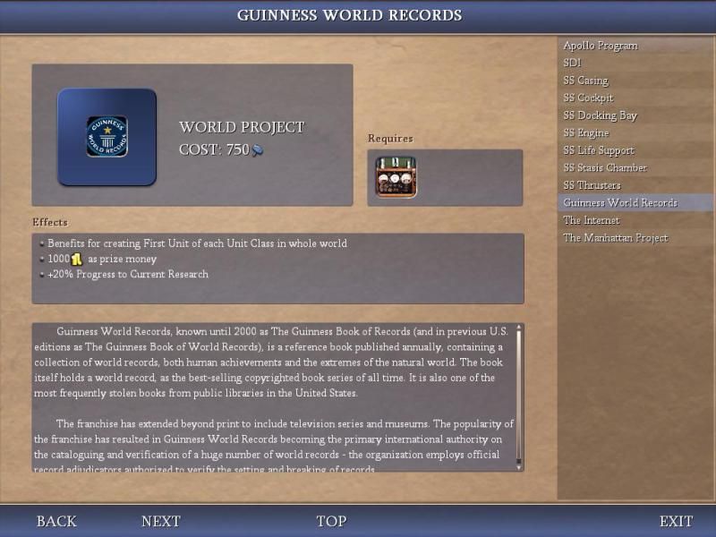Viewport: 716px width, 537px height.
Task: Open The Manhattan Project entry
Action: click(x=635, y=237)
